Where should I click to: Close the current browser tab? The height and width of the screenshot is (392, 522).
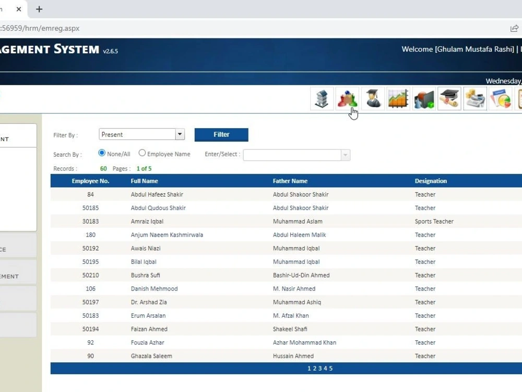point(19,9)
